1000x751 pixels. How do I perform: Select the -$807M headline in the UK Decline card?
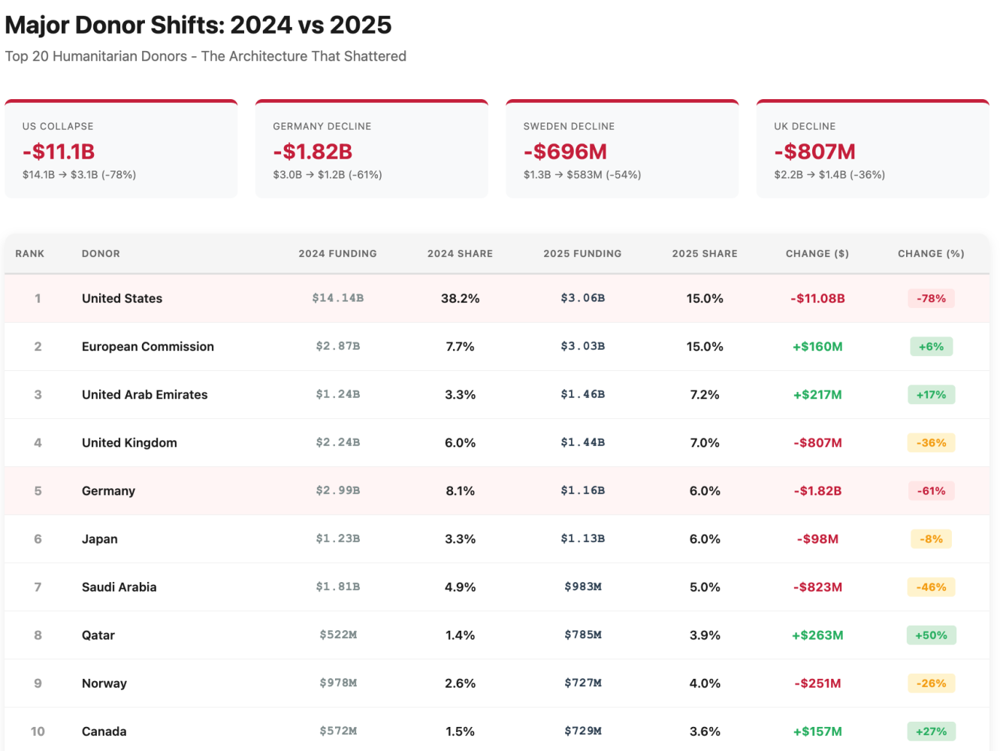tap(814, 152)
